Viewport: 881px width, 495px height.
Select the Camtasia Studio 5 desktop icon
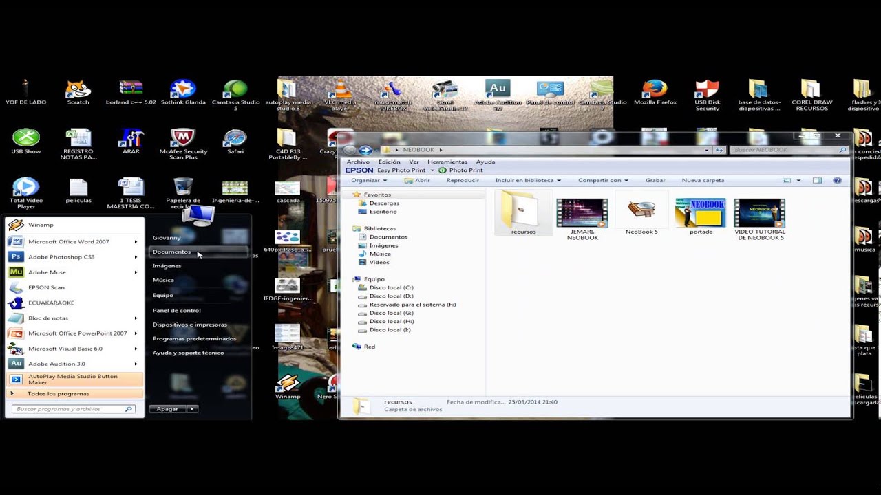coord(235,96)
